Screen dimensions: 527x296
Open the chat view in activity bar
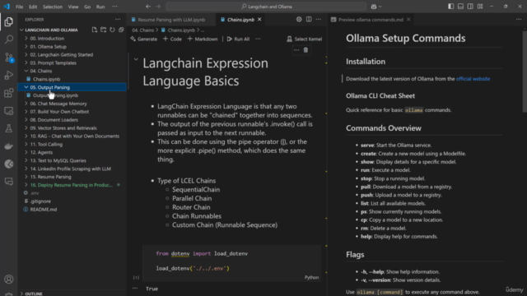point(9,182)
